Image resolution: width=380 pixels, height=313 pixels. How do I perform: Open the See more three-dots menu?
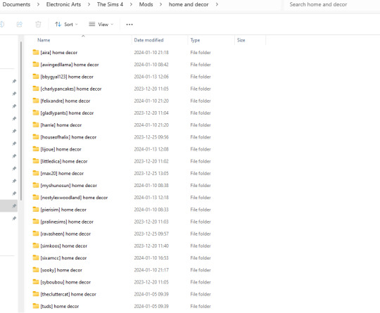tap(129, 25)
